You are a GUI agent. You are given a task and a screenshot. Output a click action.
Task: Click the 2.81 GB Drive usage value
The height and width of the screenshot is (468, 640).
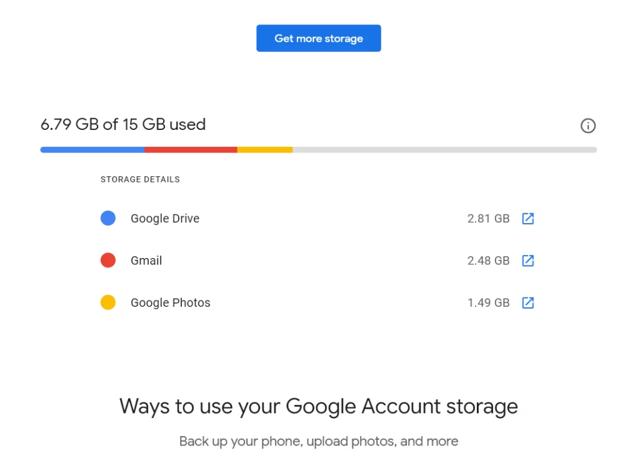point(488,219)
